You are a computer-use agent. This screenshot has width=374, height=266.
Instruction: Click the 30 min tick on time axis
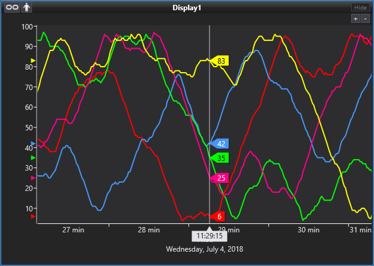tap(308, 230)
